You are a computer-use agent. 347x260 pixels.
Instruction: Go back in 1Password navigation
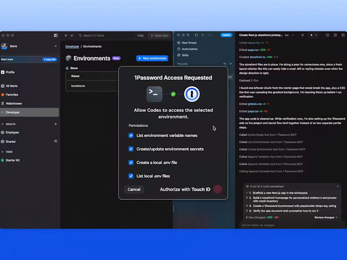(66, 36)
